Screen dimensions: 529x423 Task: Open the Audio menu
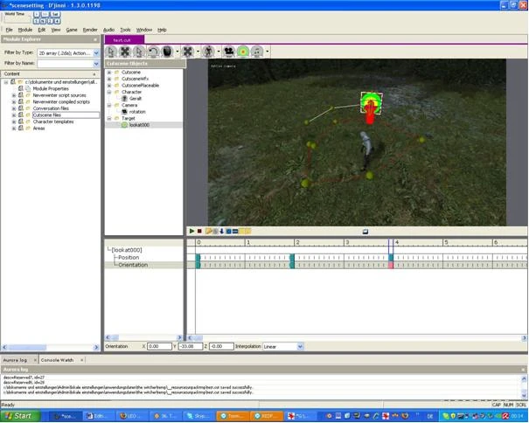coord(108,30)
